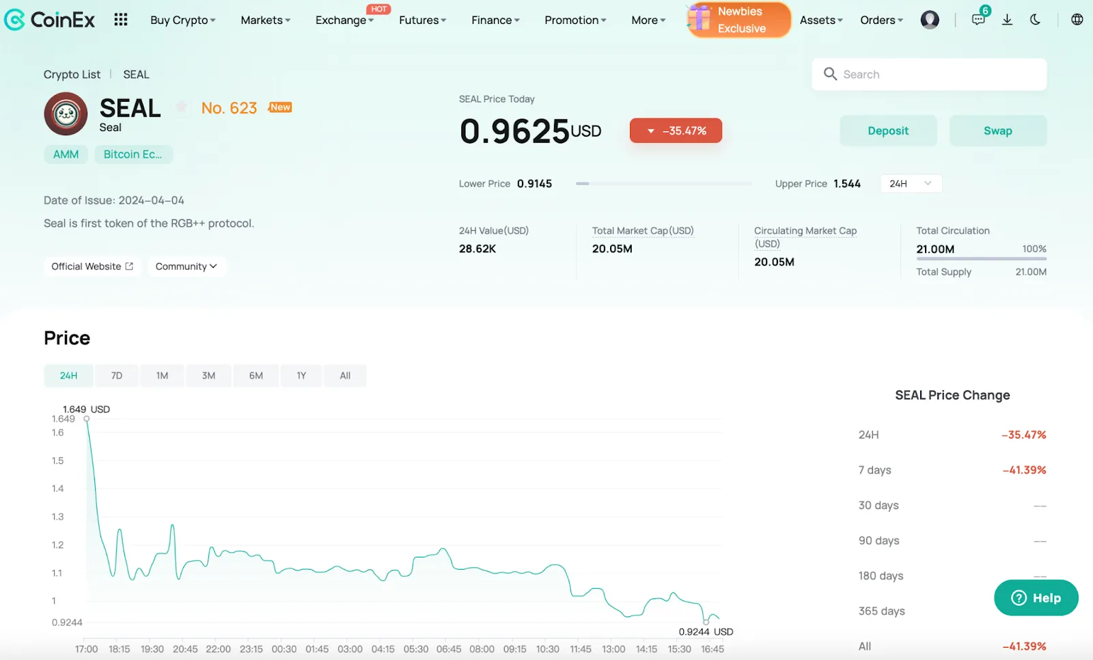Add SEAL to favorites star

pyautogui.click(x=181, y=107)
